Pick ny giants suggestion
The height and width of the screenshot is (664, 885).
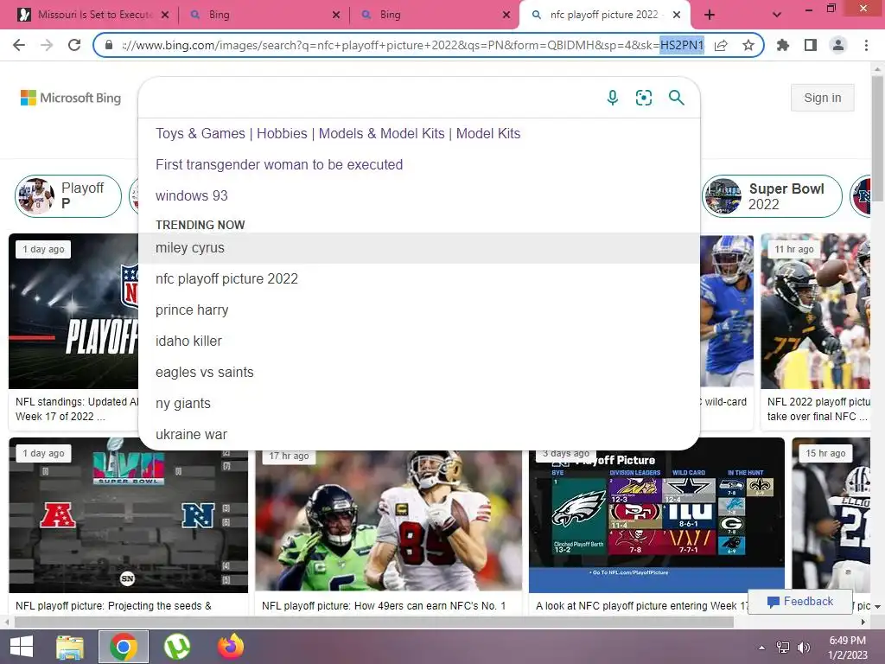(419, 403)
